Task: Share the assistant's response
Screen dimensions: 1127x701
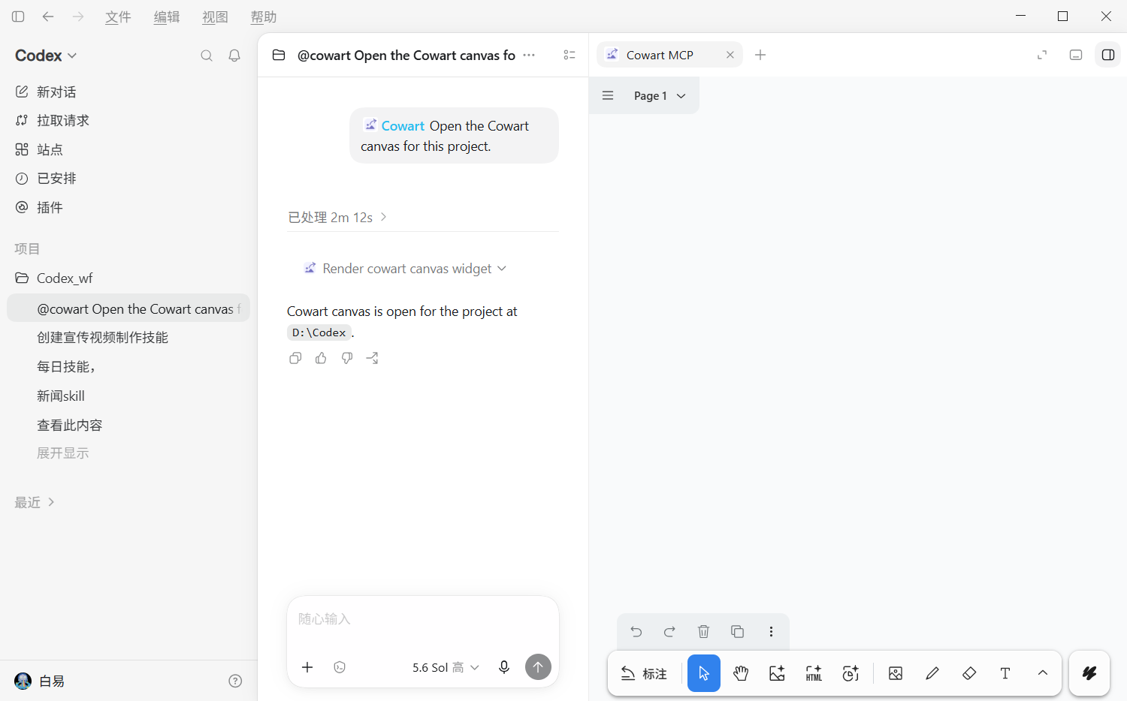Action: pyautogui.click(x=373, y=358)
